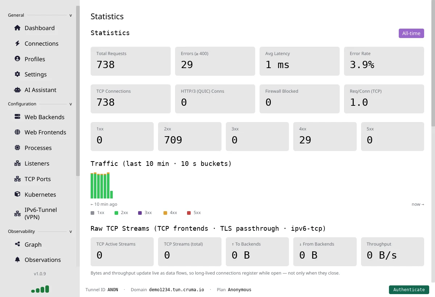The width and height of the screenshot is (435, 297).
Task: Click the Processes chip icon
Action: click(17, 148)
